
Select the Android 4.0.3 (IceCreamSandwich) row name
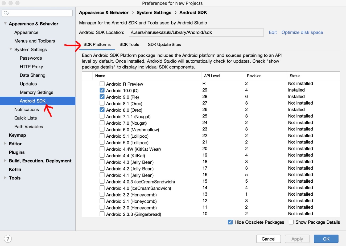point(140,182)
